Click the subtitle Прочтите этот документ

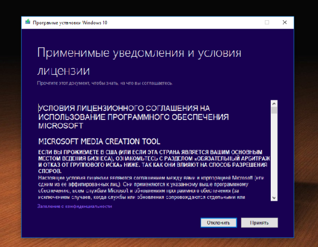click(x=105, y=83)
